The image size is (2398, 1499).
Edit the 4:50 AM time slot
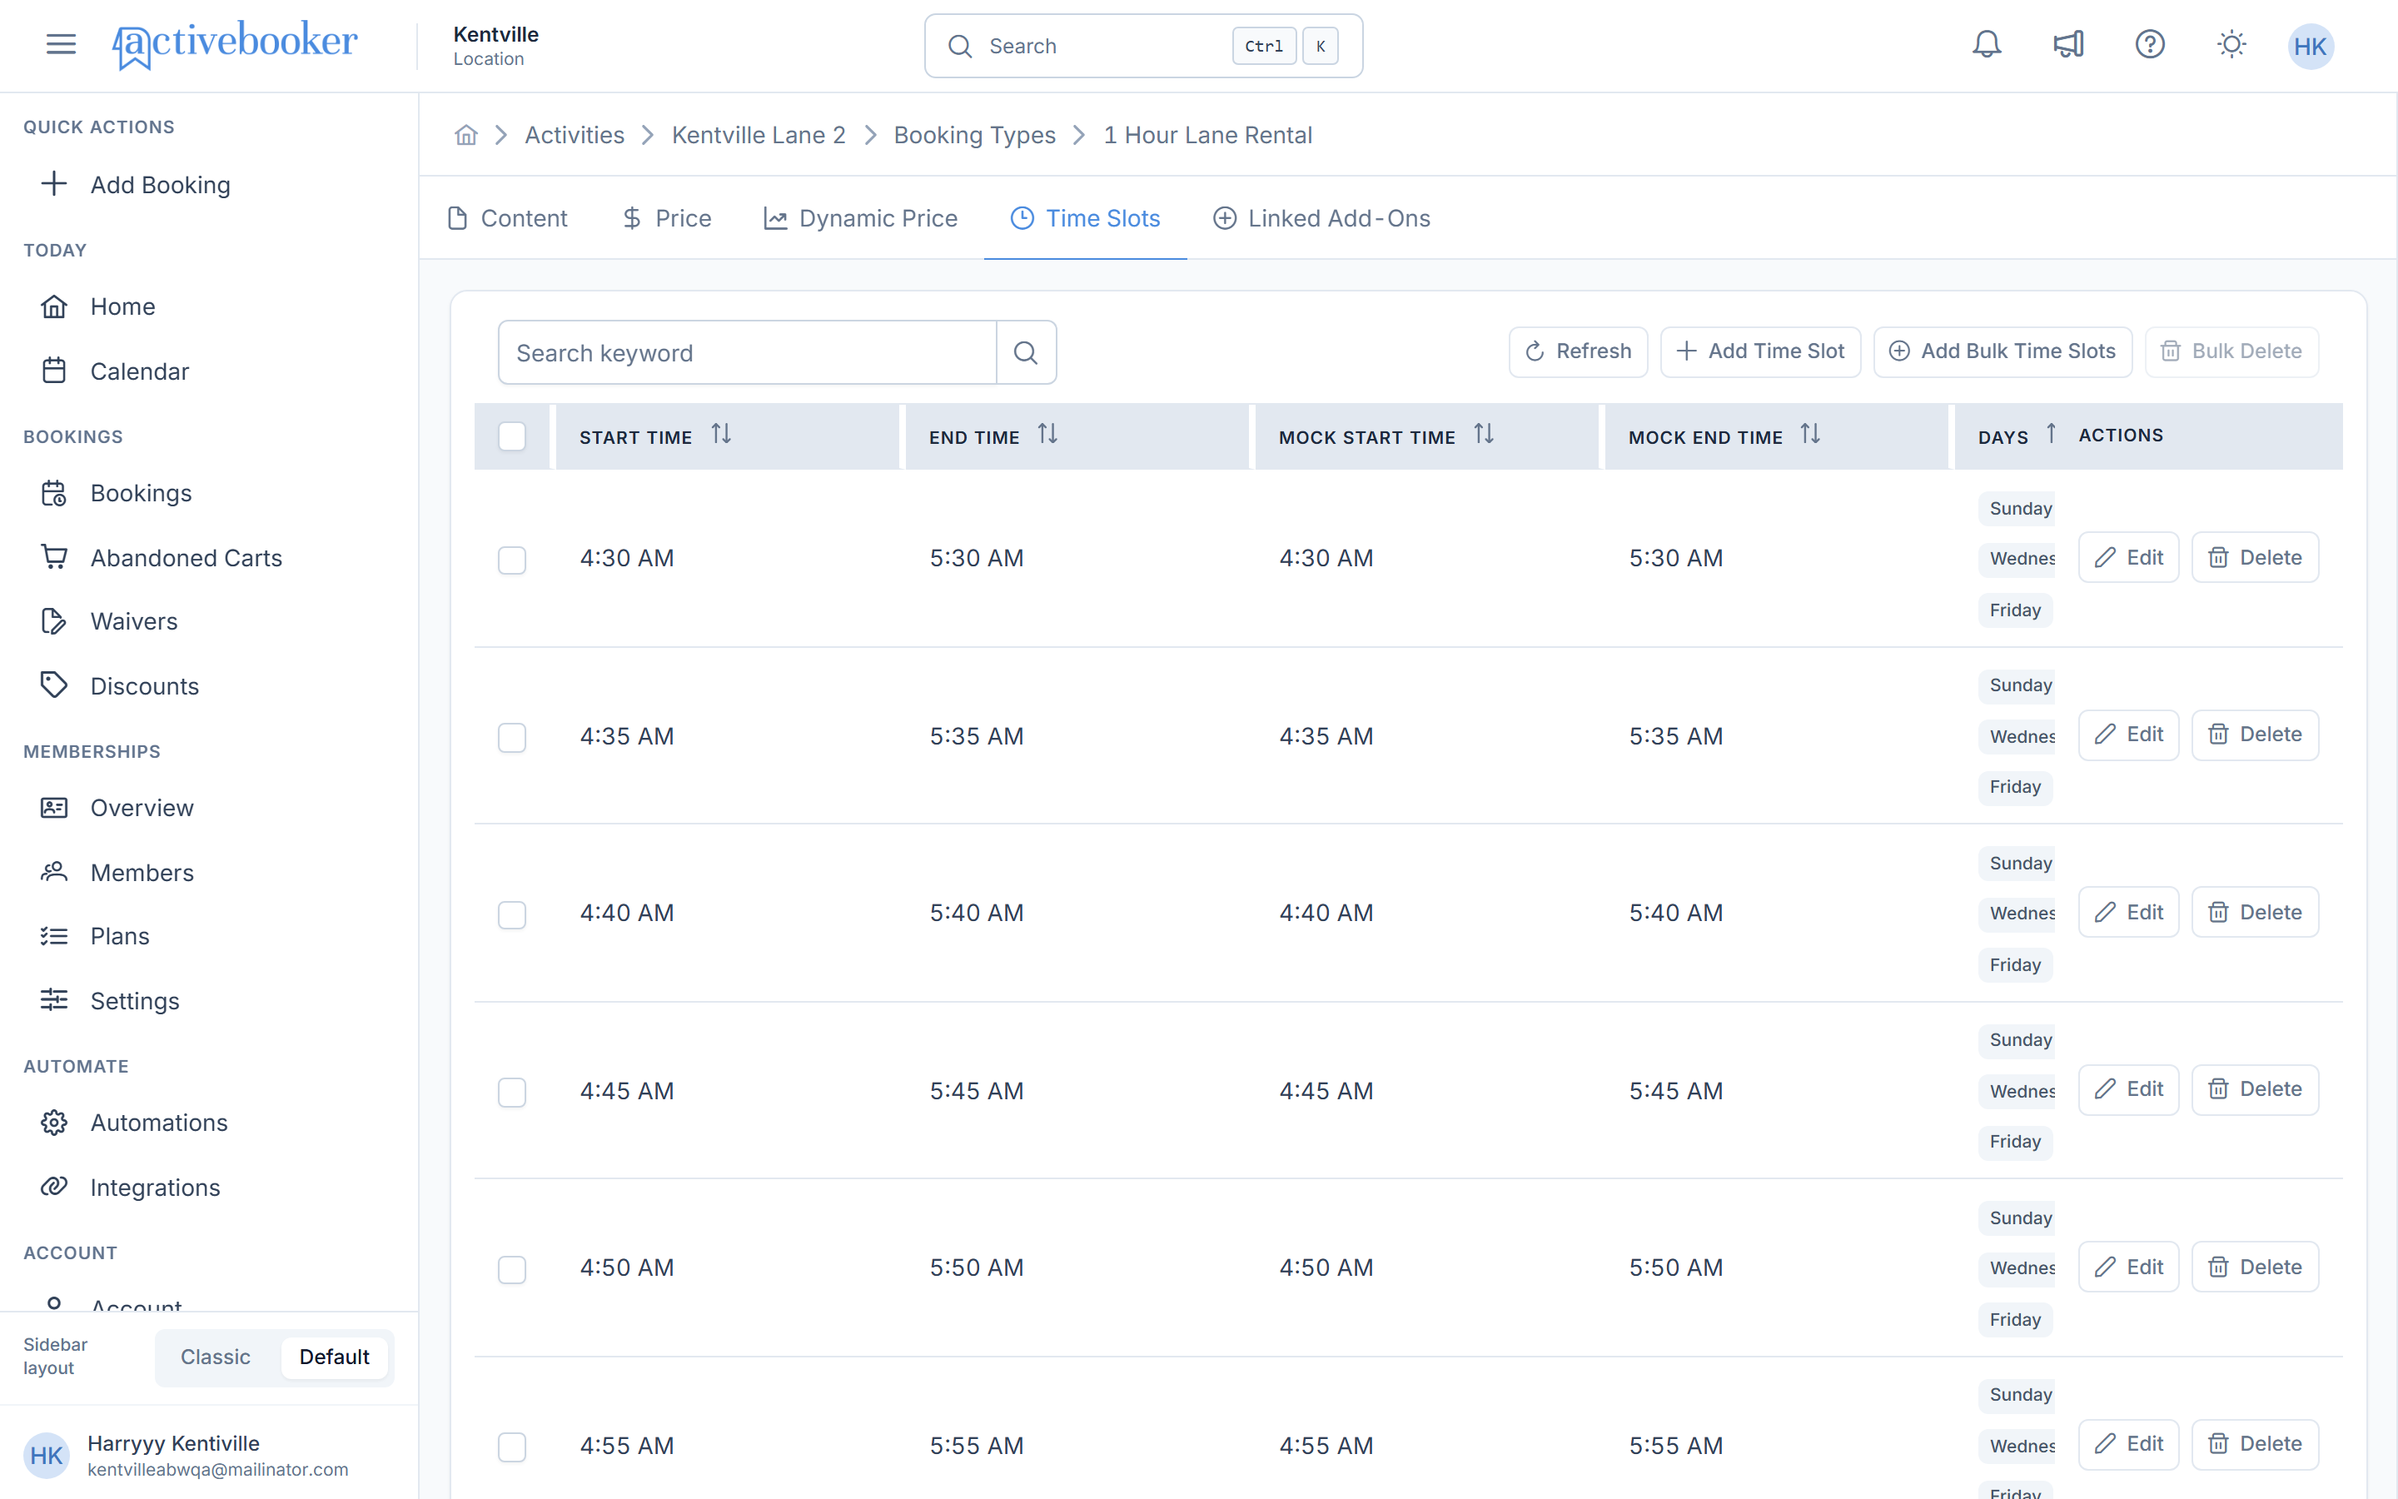[2128, 1267]
